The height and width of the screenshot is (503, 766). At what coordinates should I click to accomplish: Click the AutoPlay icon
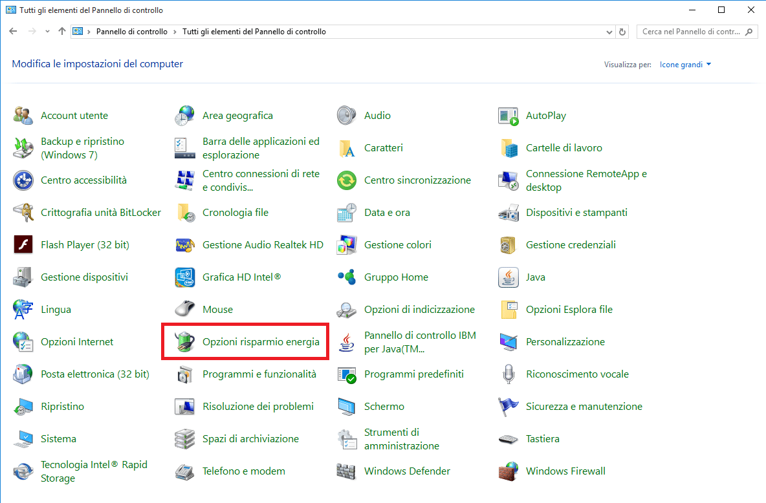pos(508,116)
